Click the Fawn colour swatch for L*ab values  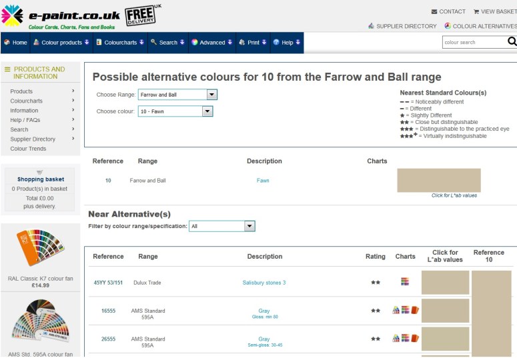click(x=438, y=180)
